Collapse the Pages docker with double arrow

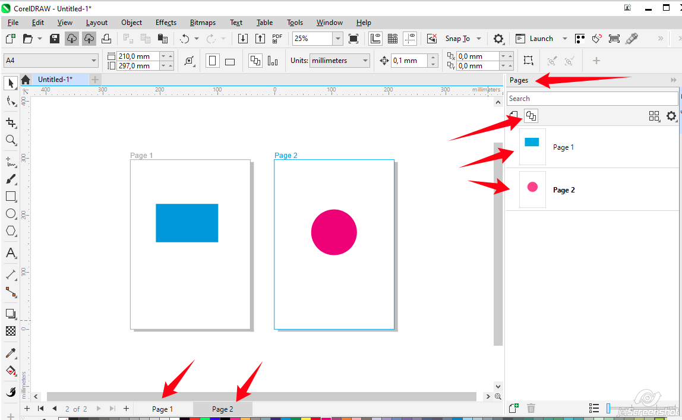coord(673,80)
